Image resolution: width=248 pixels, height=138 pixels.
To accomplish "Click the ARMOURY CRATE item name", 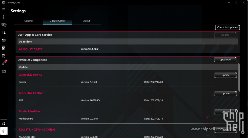I will click(x=31, y=49).
